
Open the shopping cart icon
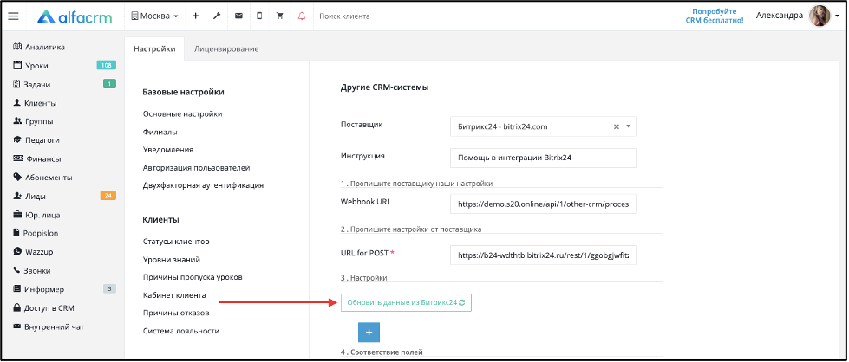point(280,16)
